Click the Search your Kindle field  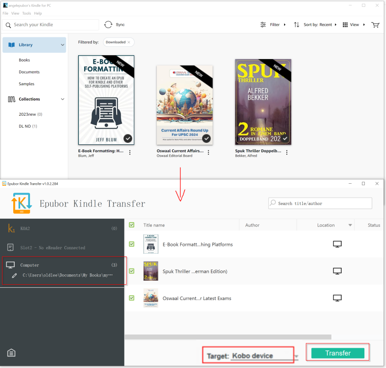[51, 25]
